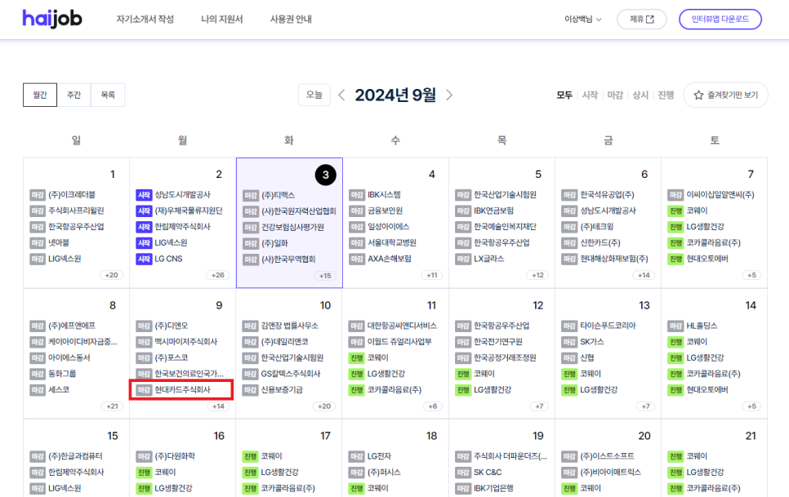Switch to 목록 view tab
This screenshot has width=789, height=497.
pos(108,95)
